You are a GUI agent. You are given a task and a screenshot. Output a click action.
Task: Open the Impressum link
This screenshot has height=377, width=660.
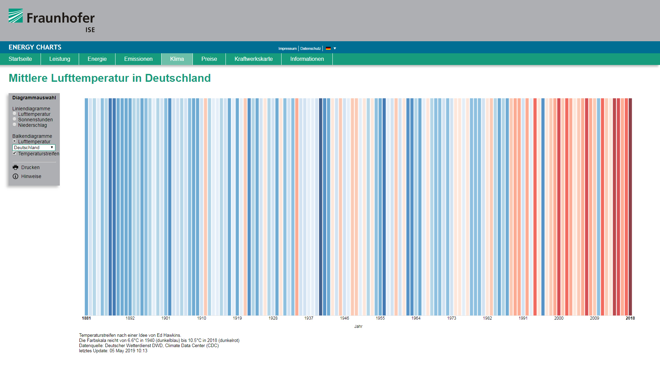coord(287,48)
